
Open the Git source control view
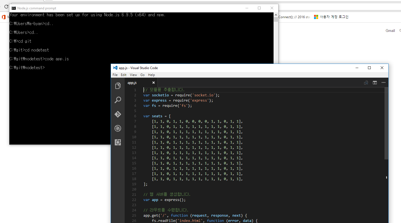point(118,114)
